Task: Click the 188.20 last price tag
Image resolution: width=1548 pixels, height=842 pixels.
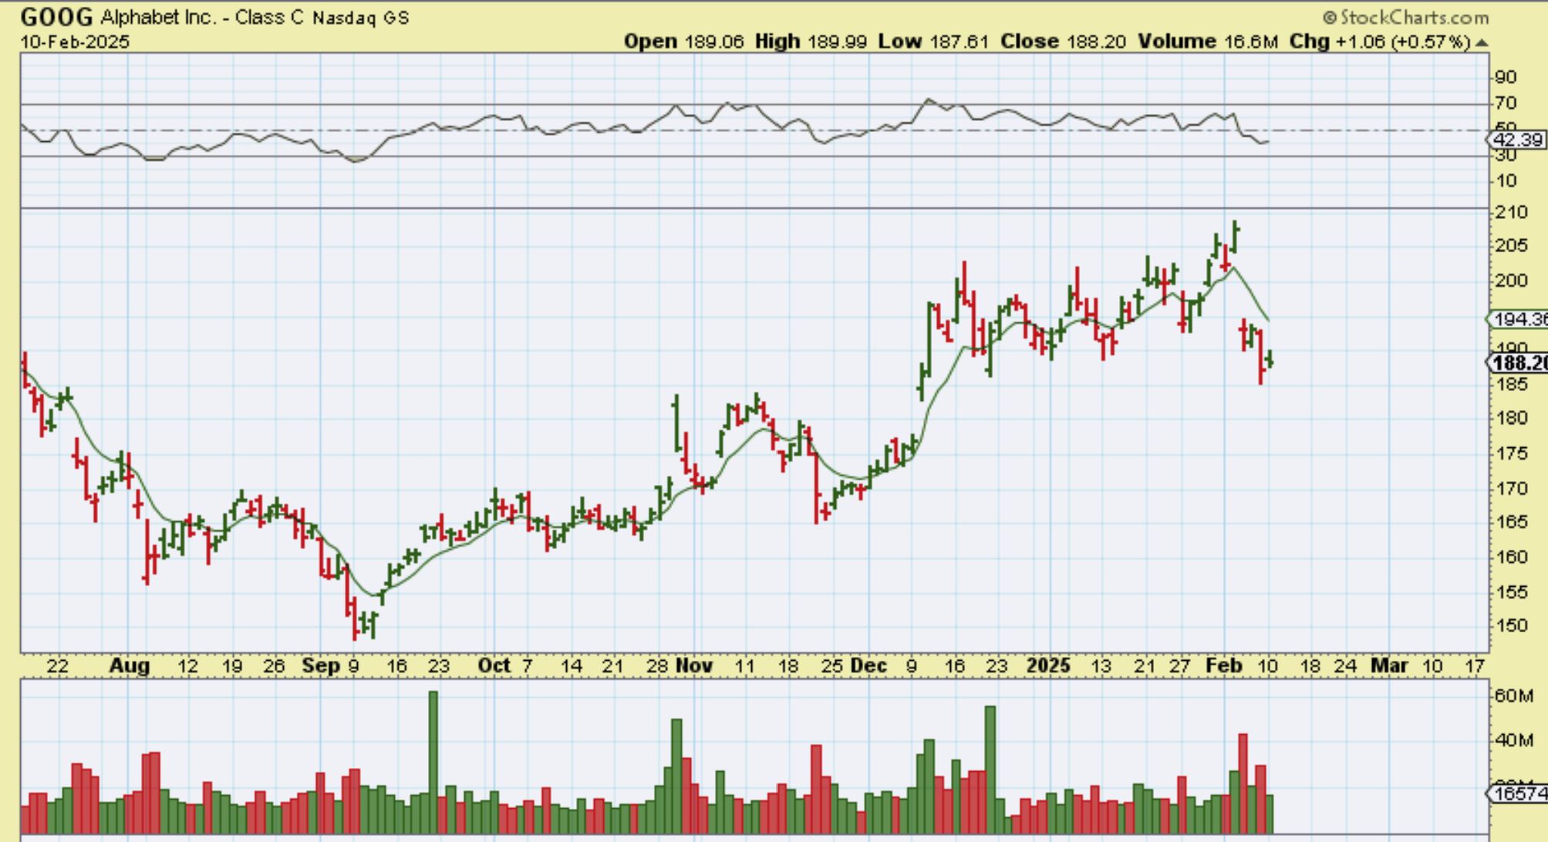Action: click(x=1518, y=363)
